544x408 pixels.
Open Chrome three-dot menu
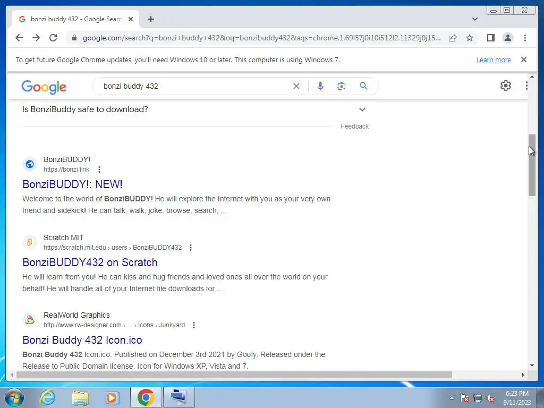click(x=525, y=38)
